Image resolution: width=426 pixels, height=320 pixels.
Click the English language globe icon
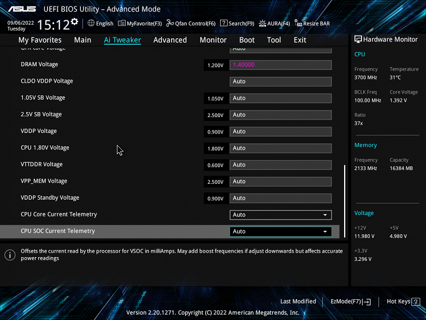91,23
